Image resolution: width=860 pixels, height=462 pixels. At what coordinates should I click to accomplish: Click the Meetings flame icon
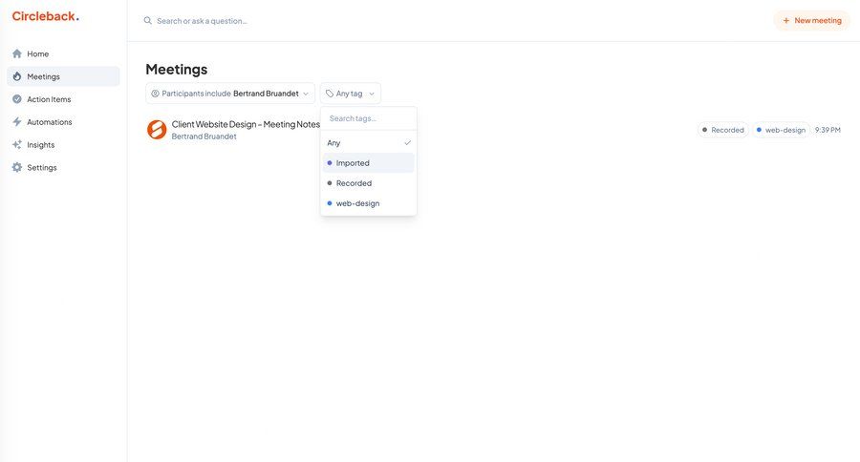point(17,76)
